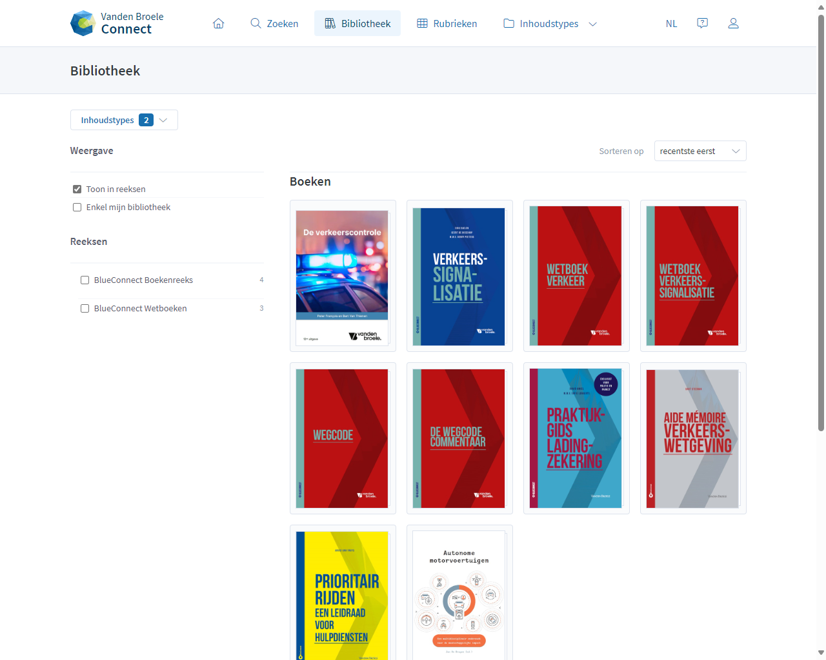Click the count '3' beside BlueConnect Wetboeken
Screen dimensions: 826x660
[261, 308]
